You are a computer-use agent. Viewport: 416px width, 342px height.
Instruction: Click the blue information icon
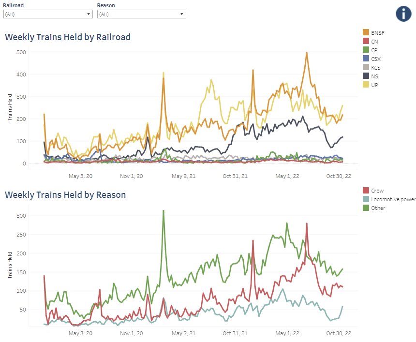click(403, 13)
